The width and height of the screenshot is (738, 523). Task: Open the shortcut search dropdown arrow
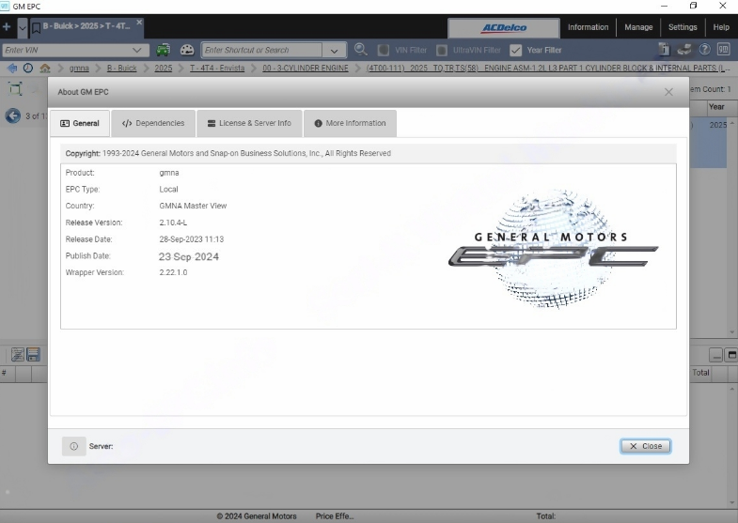[334, 51]
